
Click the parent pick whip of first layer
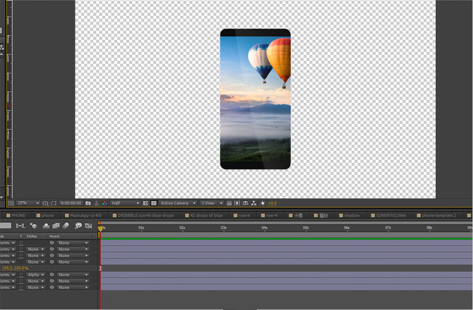coord(52,243)
